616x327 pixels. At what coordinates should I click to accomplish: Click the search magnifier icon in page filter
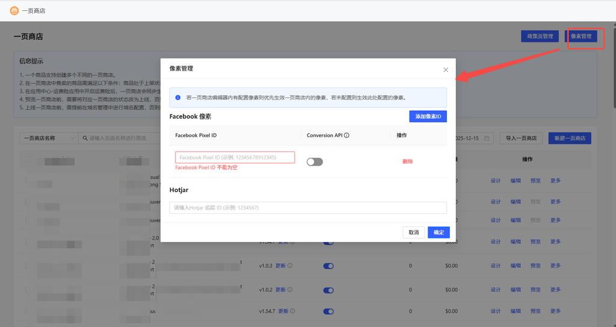point(85,138)
